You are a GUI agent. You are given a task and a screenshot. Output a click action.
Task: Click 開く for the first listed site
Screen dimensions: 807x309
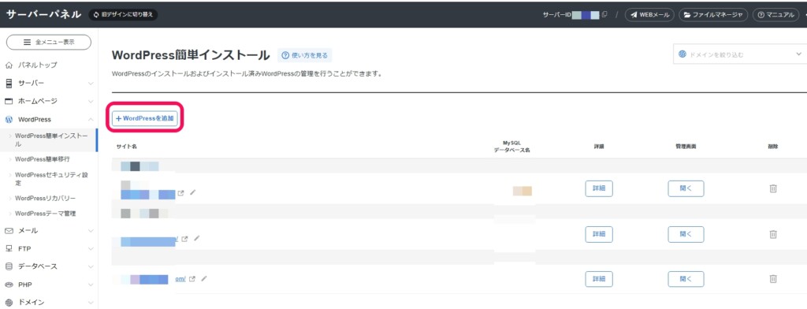point(686,188)
